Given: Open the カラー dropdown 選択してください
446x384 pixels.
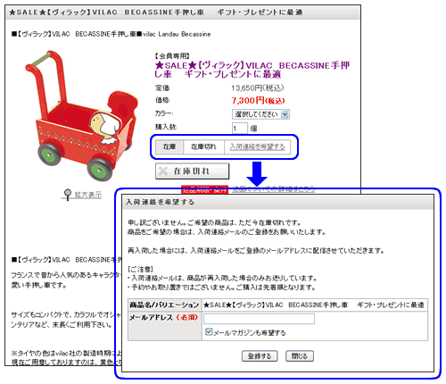Looking at the screenshot, I should 260,114.
